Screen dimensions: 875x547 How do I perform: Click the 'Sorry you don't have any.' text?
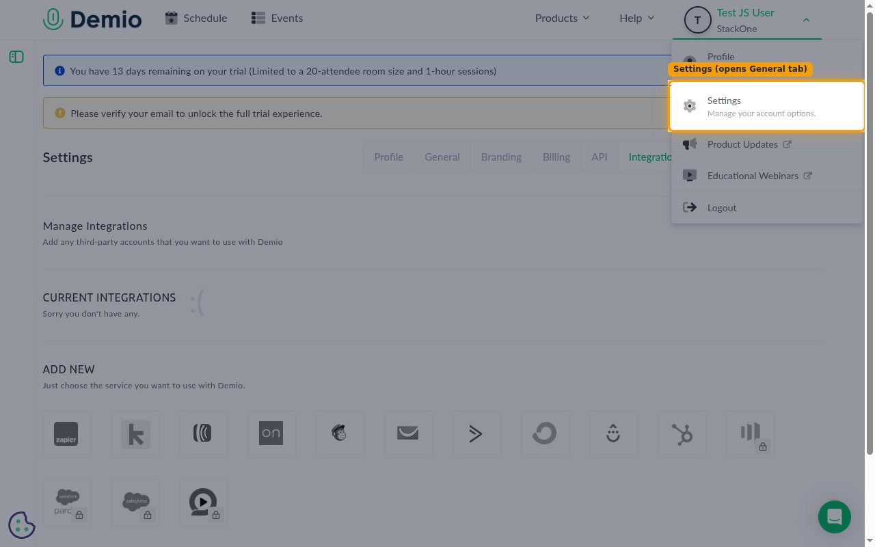coord(91,314)
